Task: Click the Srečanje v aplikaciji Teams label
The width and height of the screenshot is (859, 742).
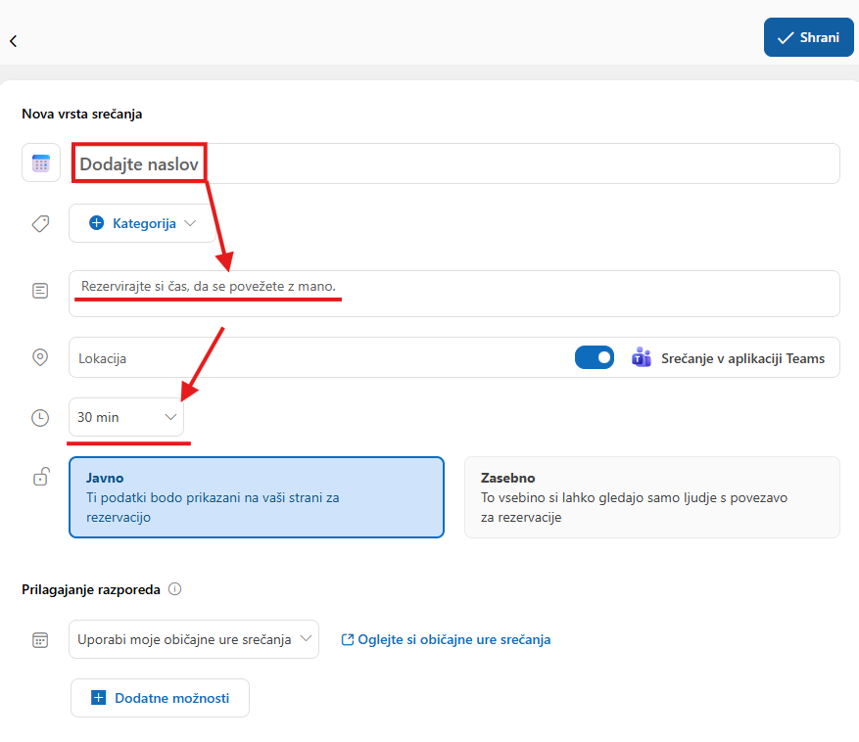Action: click(x=742, y=358)
